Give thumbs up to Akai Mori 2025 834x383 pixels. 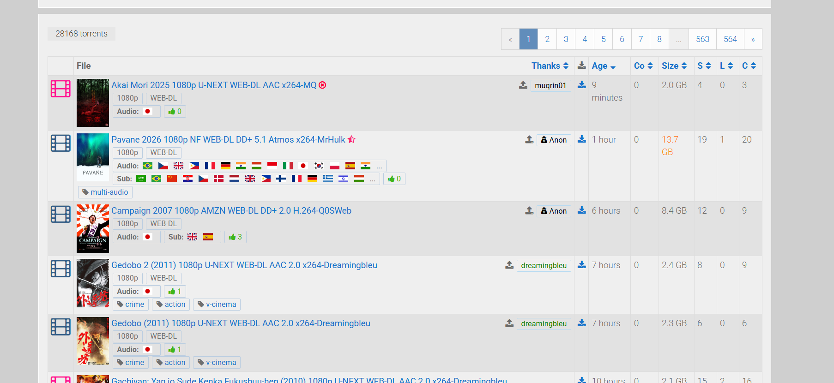click(x=175, y=111)
